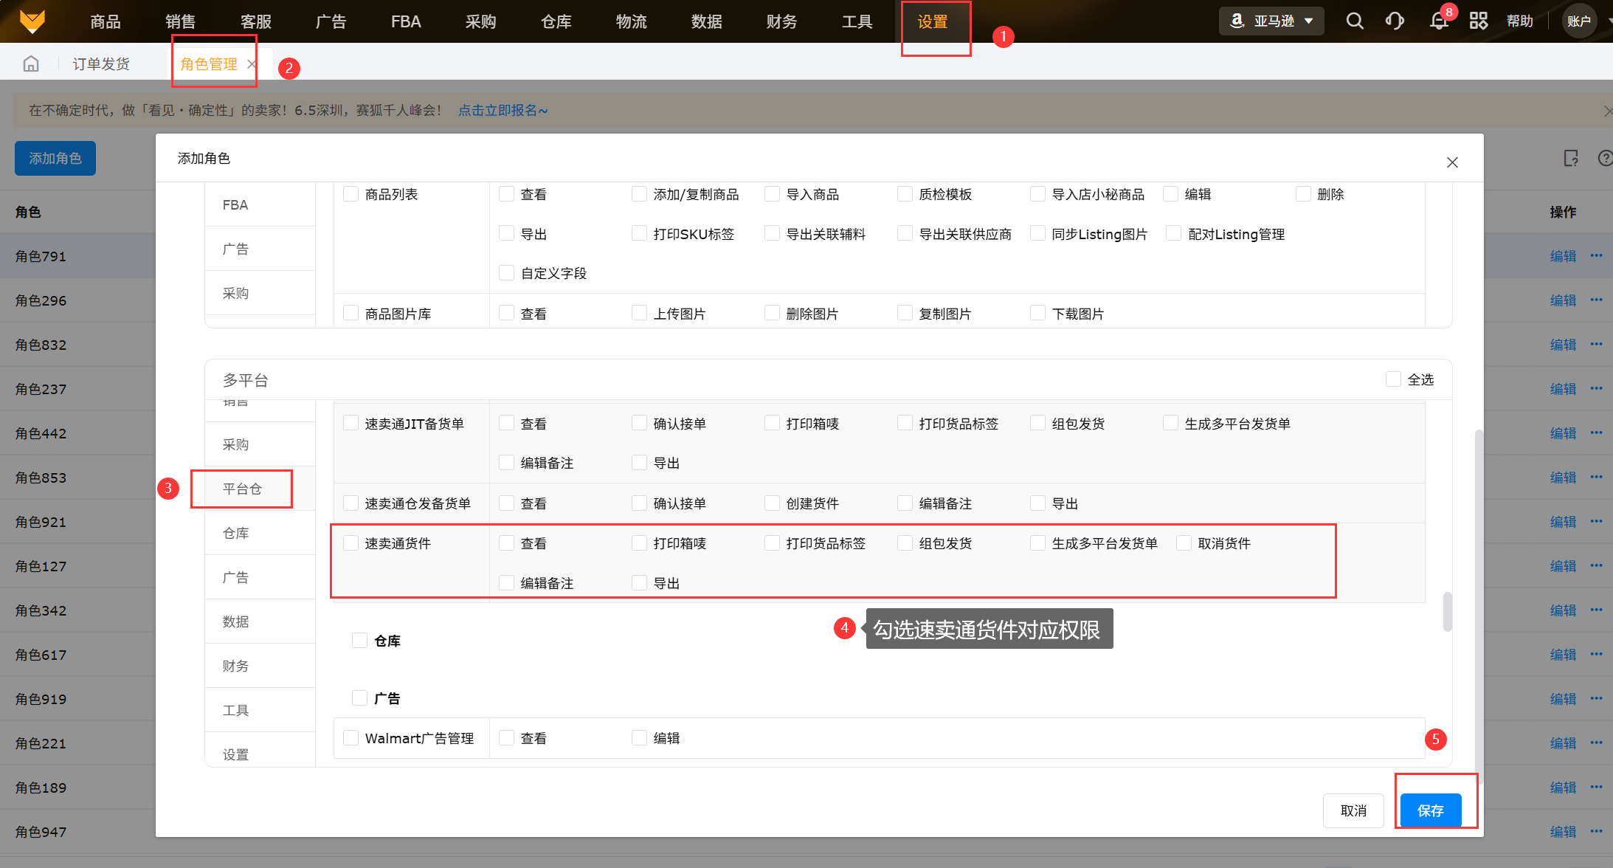Click the fox logo icon
Screen dimensions: 1613x868
(32, 21)
